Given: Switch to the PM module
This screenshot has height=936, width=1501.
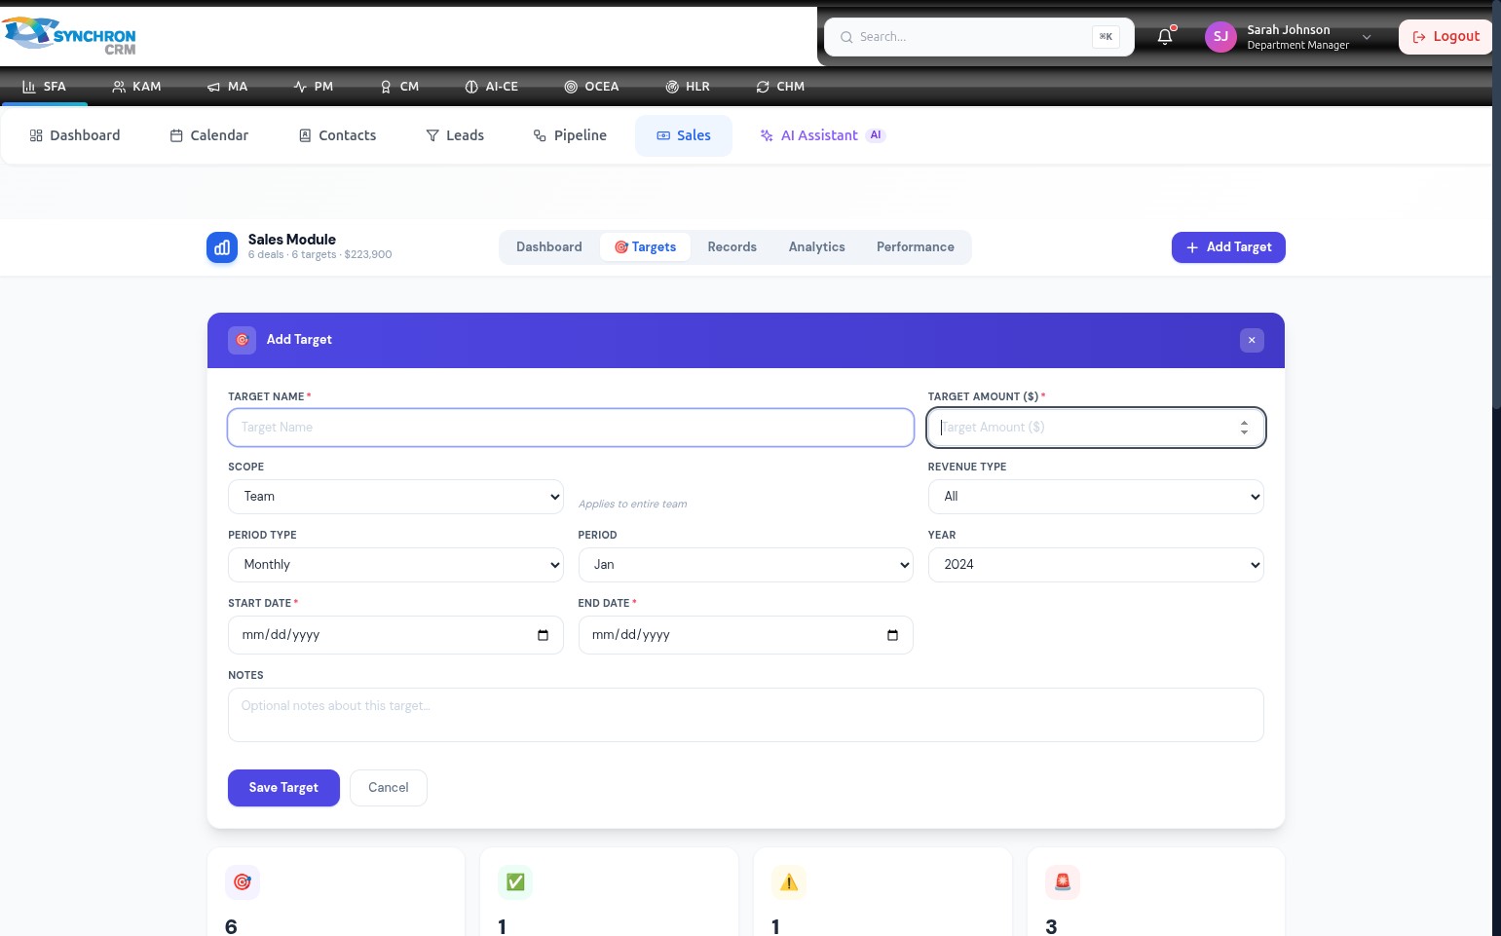Looking at the screenshot, I should coord(314,87).
